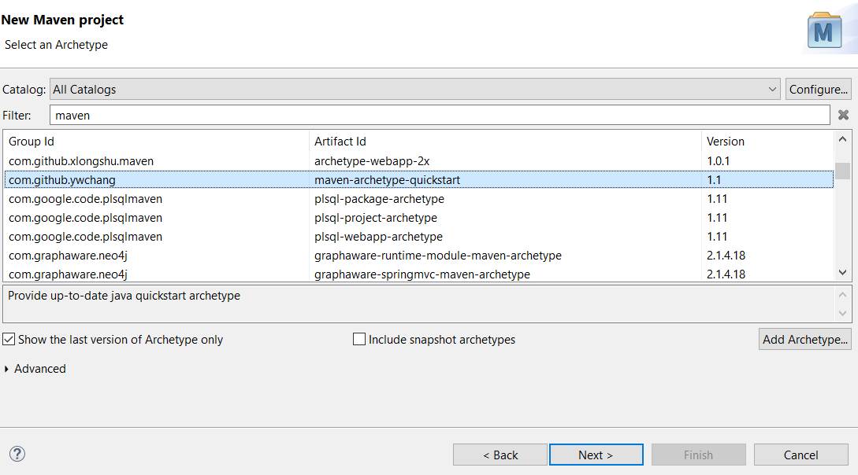Click archetype list scroll down arrow

tap(843, 272)
